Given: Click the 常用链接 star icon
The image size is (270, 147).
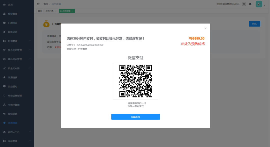Looking at the screenshot, I should (x=4, y=77).
